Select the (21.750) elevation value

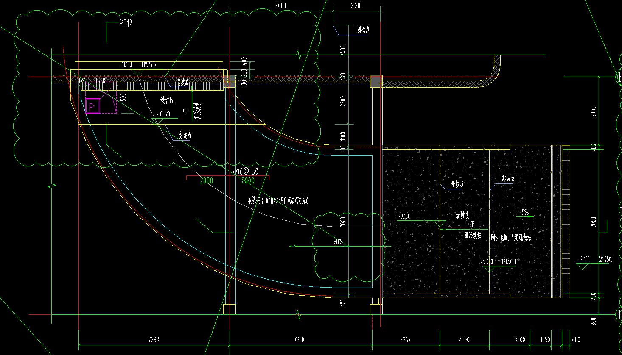(605, 259)
